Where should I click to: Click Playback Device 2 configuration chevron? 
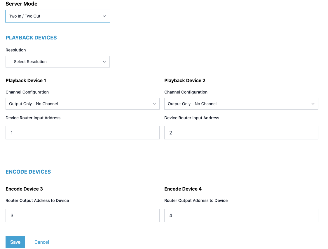tap(313, 104)
